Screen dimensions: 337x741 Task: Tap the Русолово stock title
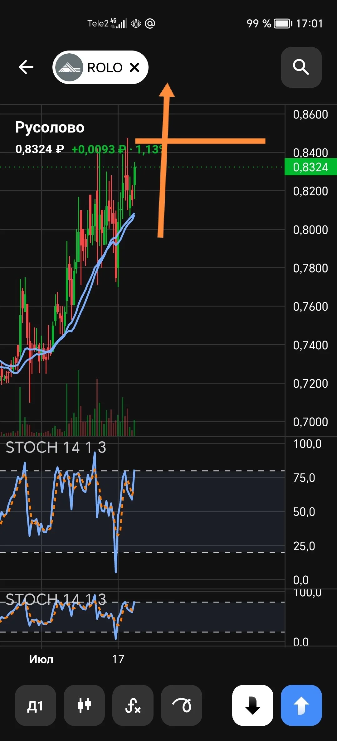pyautogui.click(x=50, y=127)
